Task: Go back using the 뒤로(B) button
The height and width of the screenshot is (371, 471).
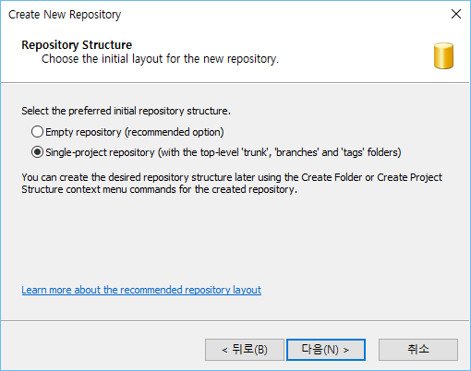Action: 245,350
